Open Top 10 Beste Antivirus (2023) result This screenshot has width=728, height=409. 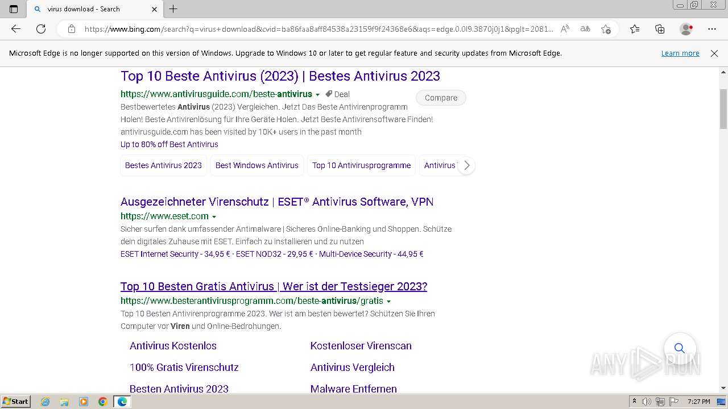pyautogui.click(x=280, y=76)
